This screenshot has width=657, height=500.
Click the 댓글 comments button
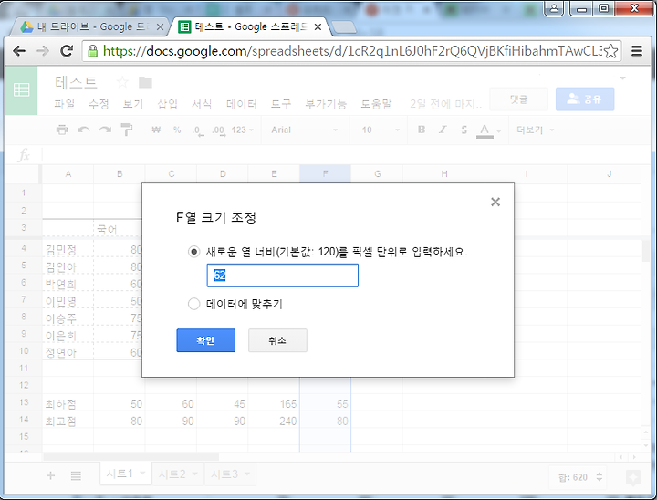518,99
